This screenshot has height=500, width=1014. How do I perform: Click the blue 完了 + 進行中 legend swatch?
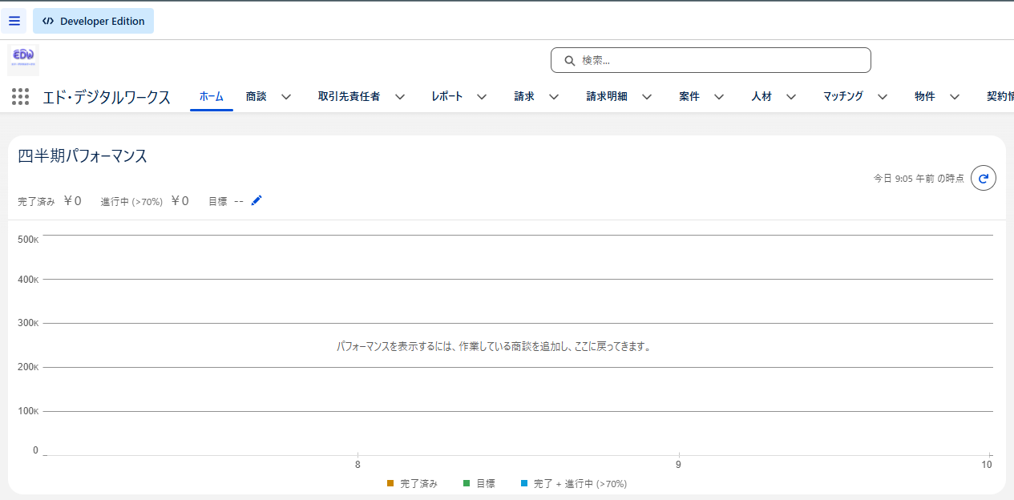pos(524,483)
